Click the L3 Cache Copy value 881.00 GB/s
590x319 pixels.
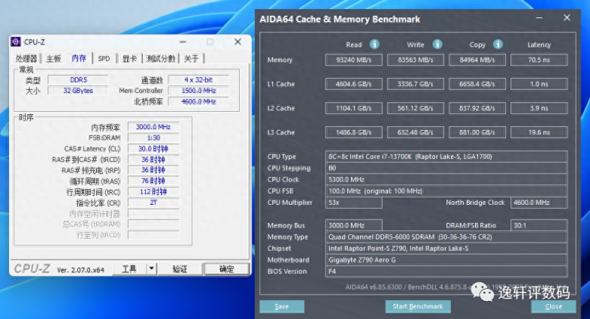point(477,132)
